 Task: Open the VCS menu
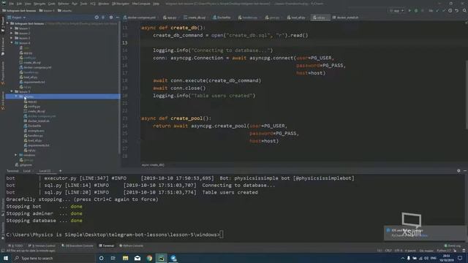(x=93, y=4)
